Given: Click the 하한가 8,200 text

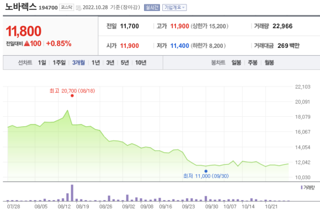Looking at the screenshot, I should click(208, 46).
